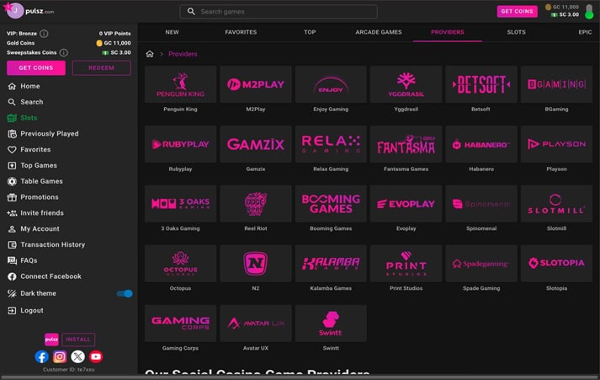Open the Pulsz Facebook page icon
600x380 pixels.
point(42,356)
